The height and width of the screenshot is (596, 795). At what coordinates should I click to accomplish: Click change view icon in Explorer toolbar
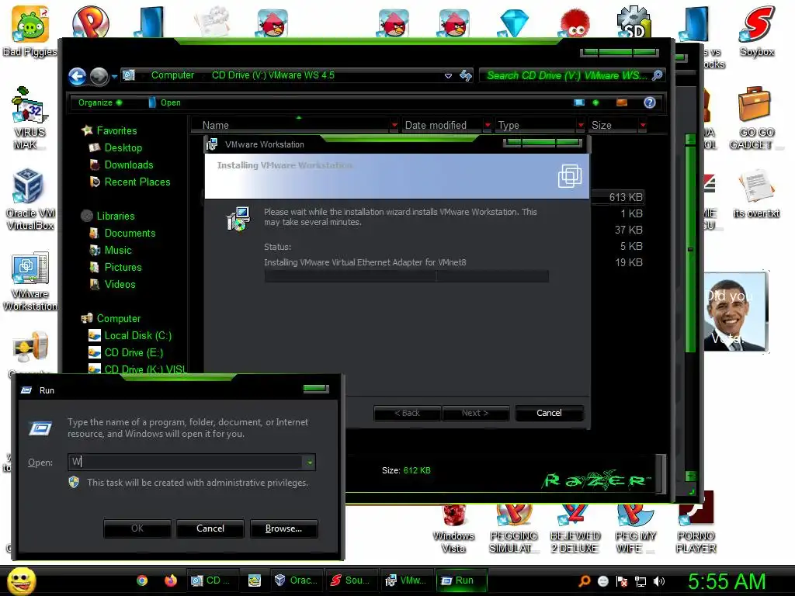(579, 103)
